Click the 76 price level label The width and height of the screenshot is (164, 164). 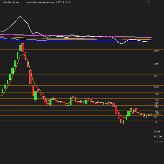(156, 122)
